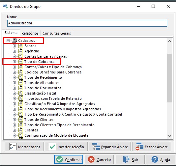Click the Cadastros computer icon
This screenshot has width=176, height=166.
15,41
